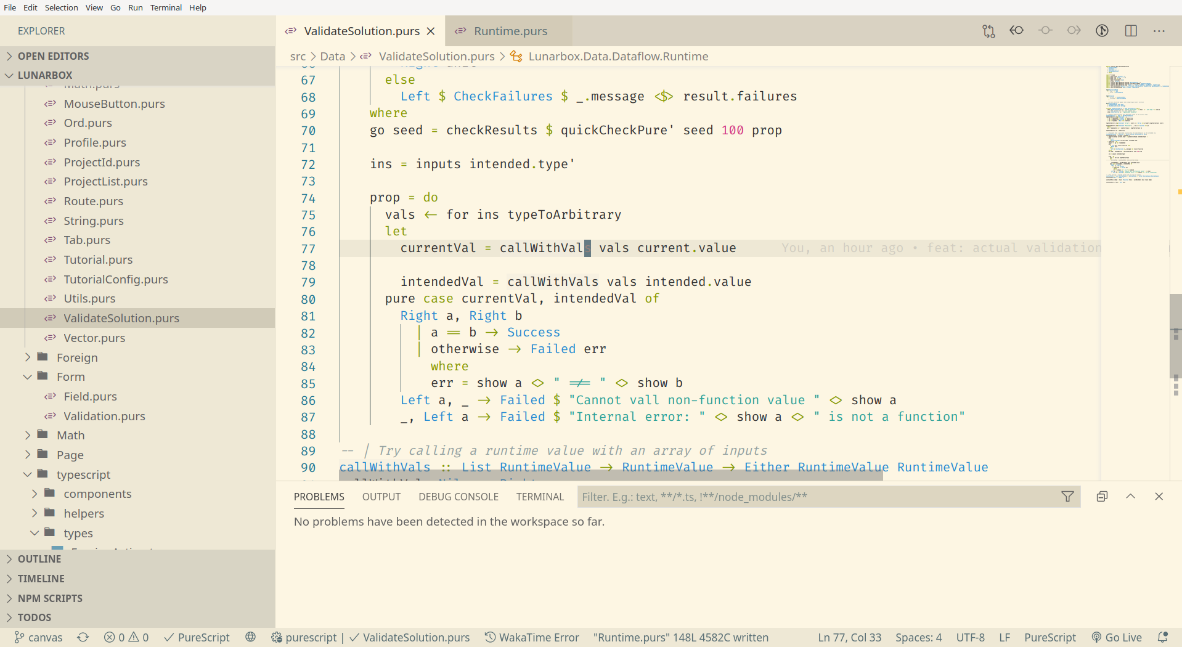The width and height of the screenshot is (1182, 647).
Task: Collapse the Form folder
Action: coord(137,376)
